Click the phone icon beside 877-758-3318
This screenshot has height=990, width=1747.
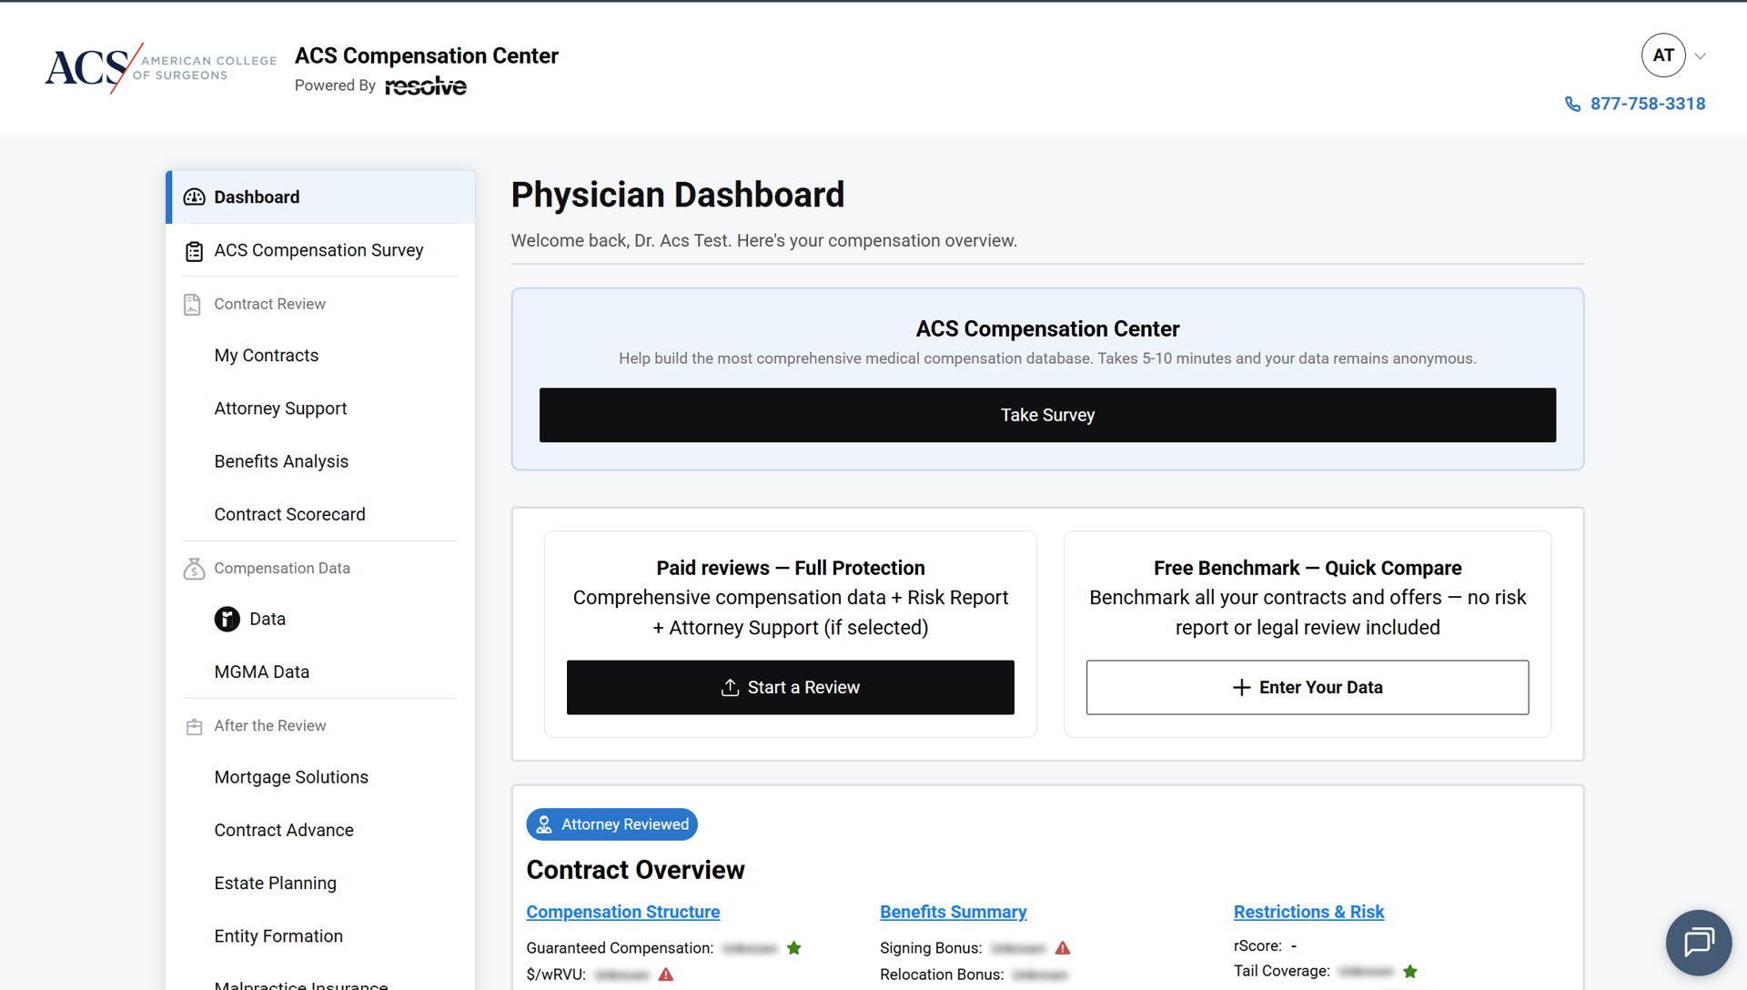click(1572, 105)
